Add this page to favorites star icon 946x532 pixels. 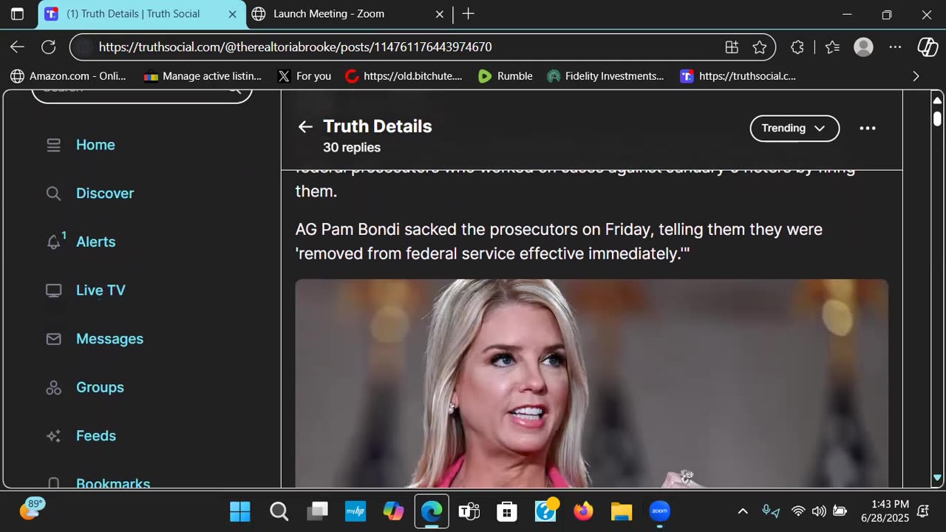tap(759, 47)
